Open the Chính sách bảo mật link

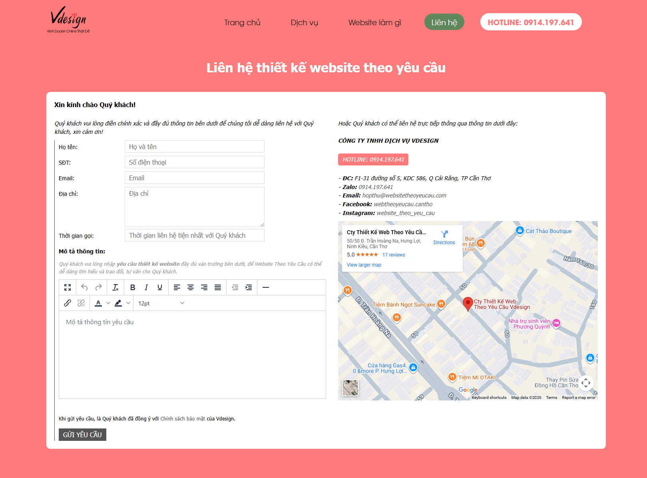[182, 418]
